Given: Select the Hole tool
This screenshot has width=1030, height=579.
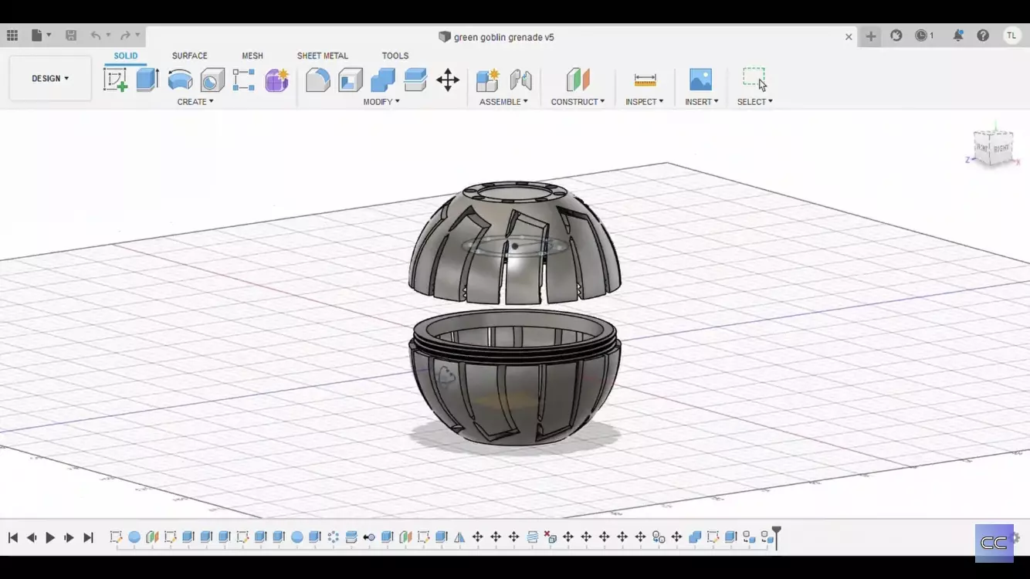Looking at the screenshot, I should tap(212, 80).
